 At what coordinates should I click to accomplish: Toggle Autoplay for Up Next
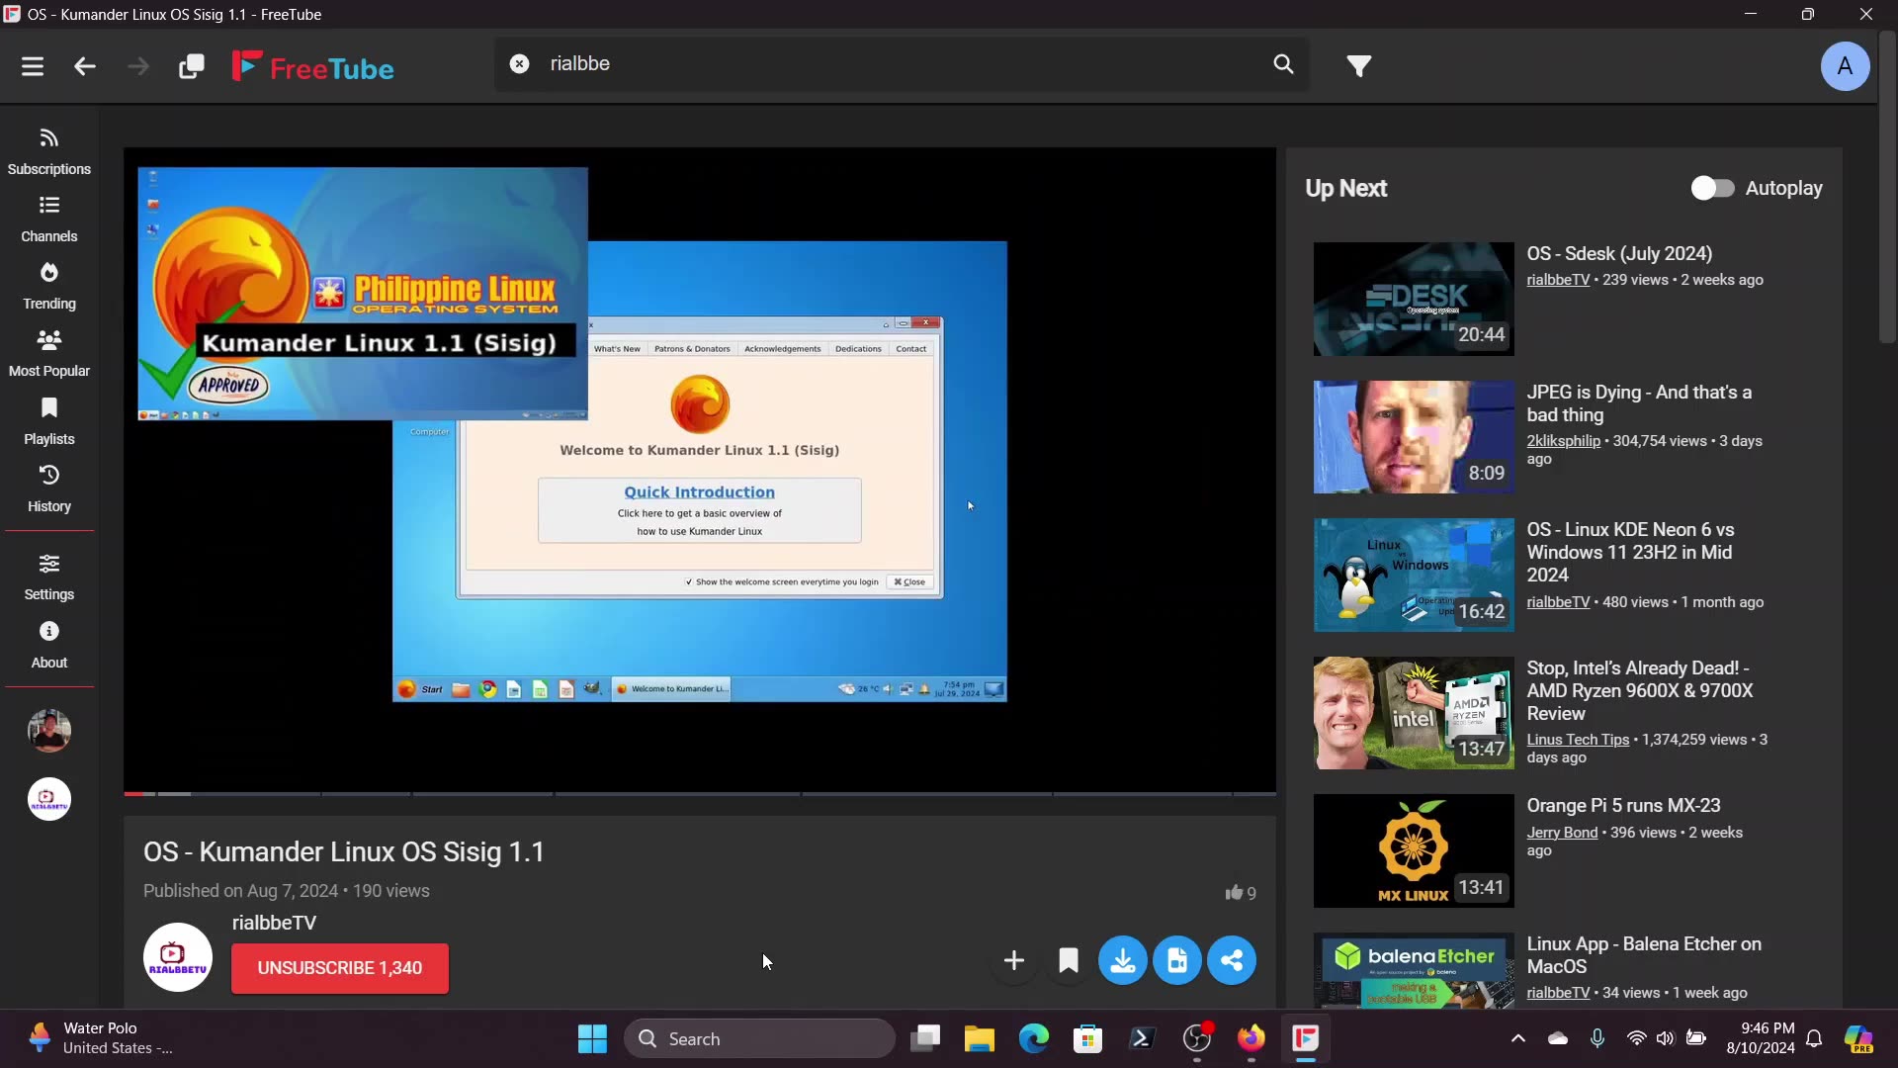click(1714, 187)
